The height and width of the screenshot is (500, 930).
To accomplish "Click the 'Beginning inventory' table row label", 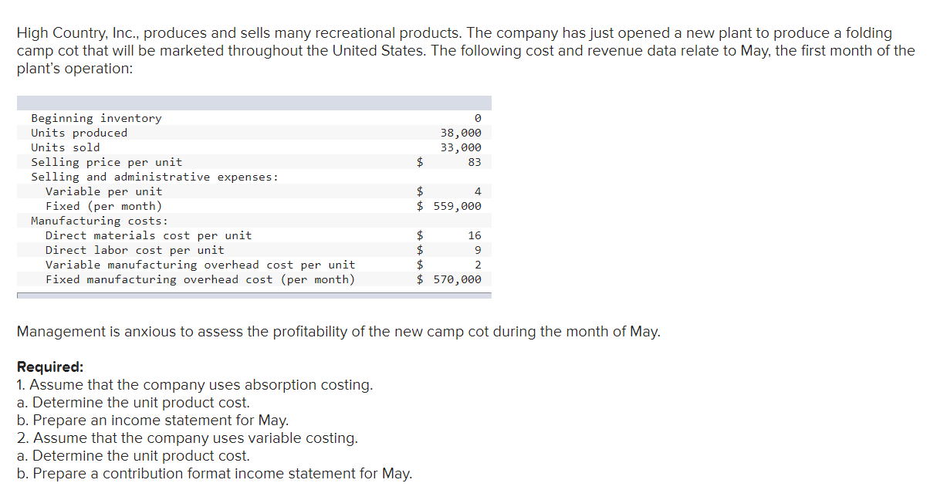I will [96, 118].
